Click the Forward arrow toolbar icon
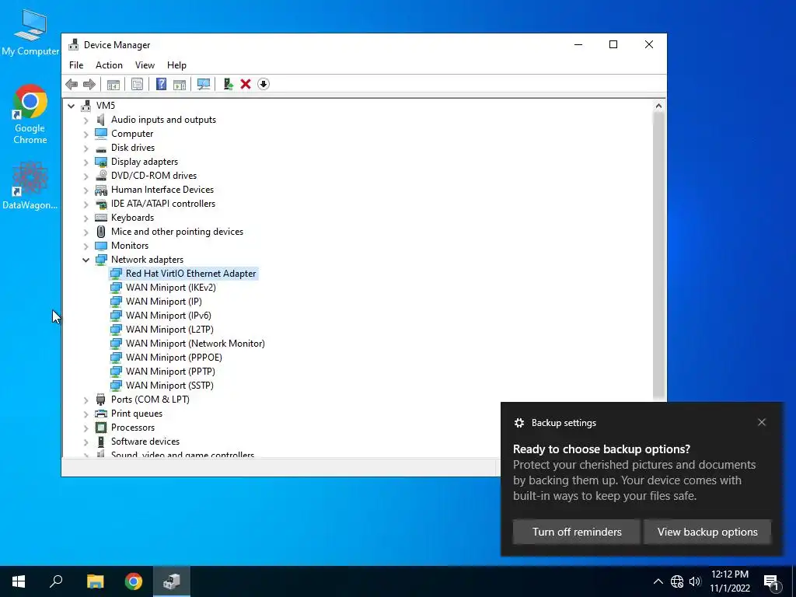Screen dimensions: 796x597 pos(89,84)
